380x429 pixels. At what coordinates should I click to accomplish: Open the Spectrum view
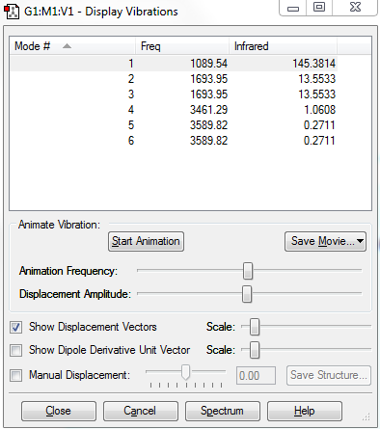click(x=223, y=411)
